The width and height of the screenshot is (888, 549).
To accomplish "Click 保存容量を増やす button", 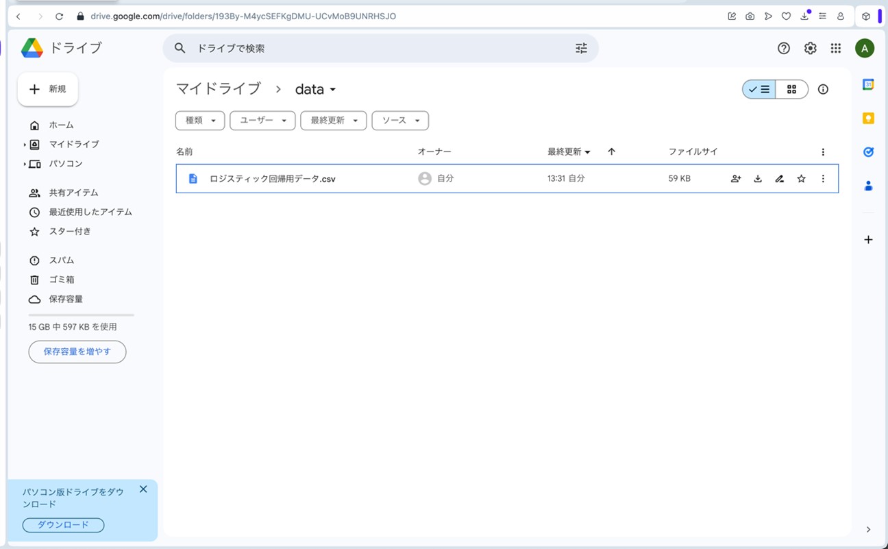I will (77, 352).
